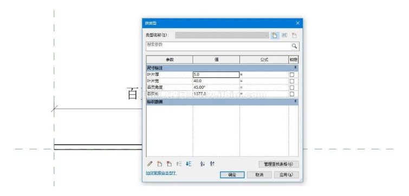Click the Move Parameter Down icon
This screenshot has width=409, height=196.
point(189,164)
